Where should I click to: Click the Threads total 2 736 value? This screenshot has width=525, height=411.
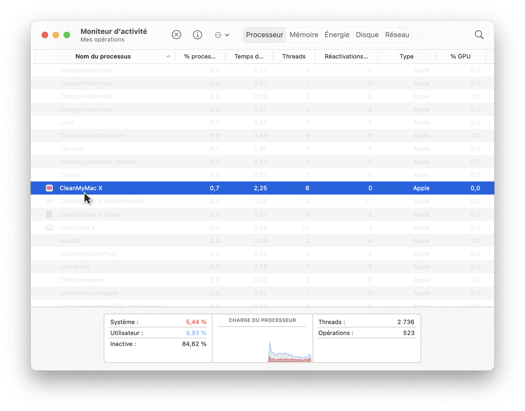point(406,322)
